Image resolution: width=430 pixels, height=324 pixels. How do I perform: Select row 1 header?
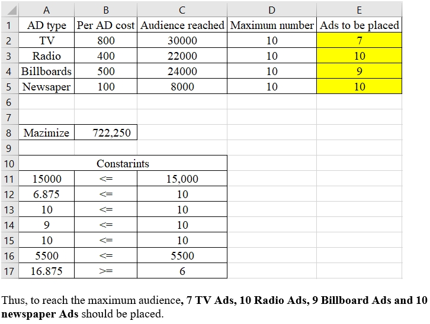pyautogui.click(x=10, y=25)
